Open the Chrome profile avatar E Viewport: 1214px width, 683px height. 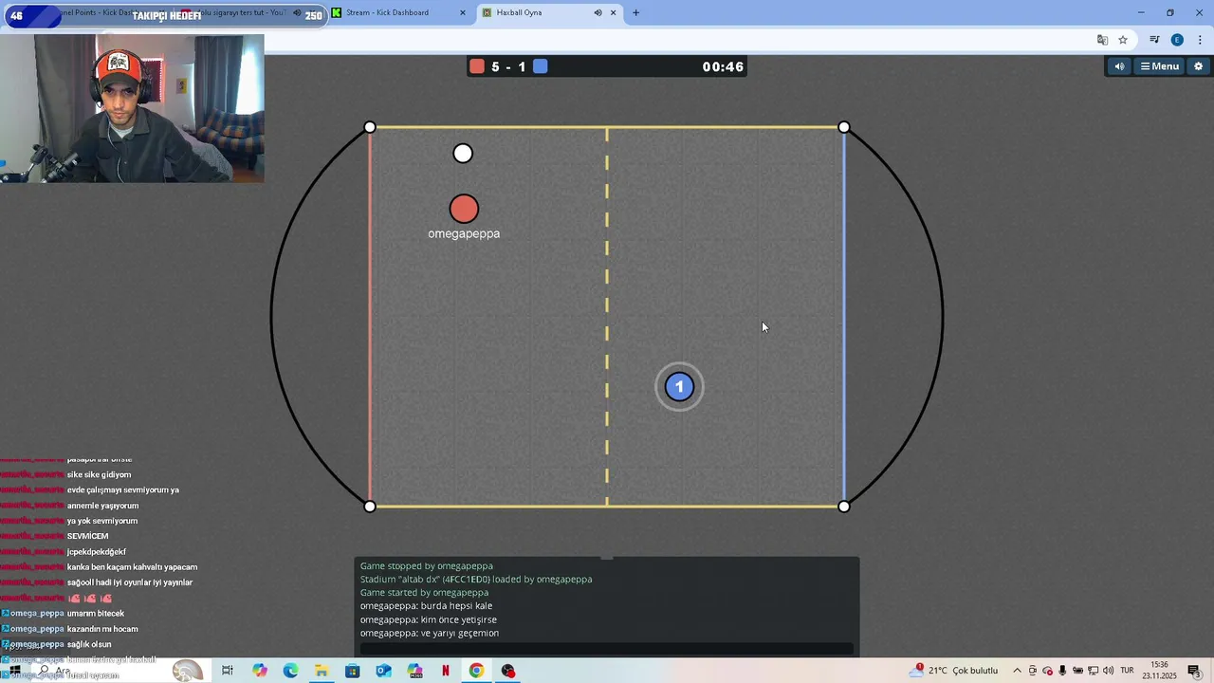pos(1177,40)
